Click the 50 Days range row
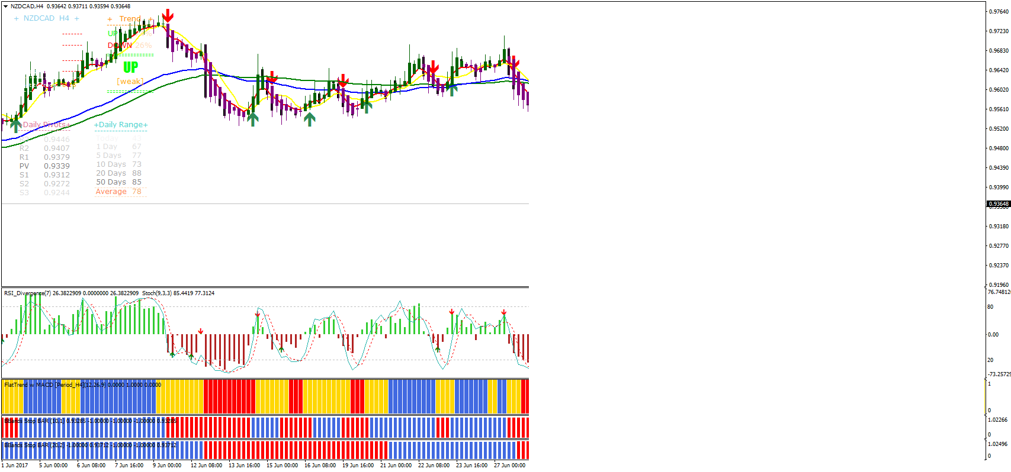Image resolution: width=1011 pixels, height=472 pixels. 118,182
